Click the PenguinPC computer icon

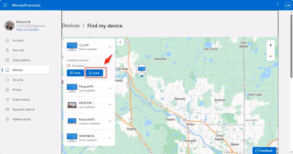[x=72, y=88]
